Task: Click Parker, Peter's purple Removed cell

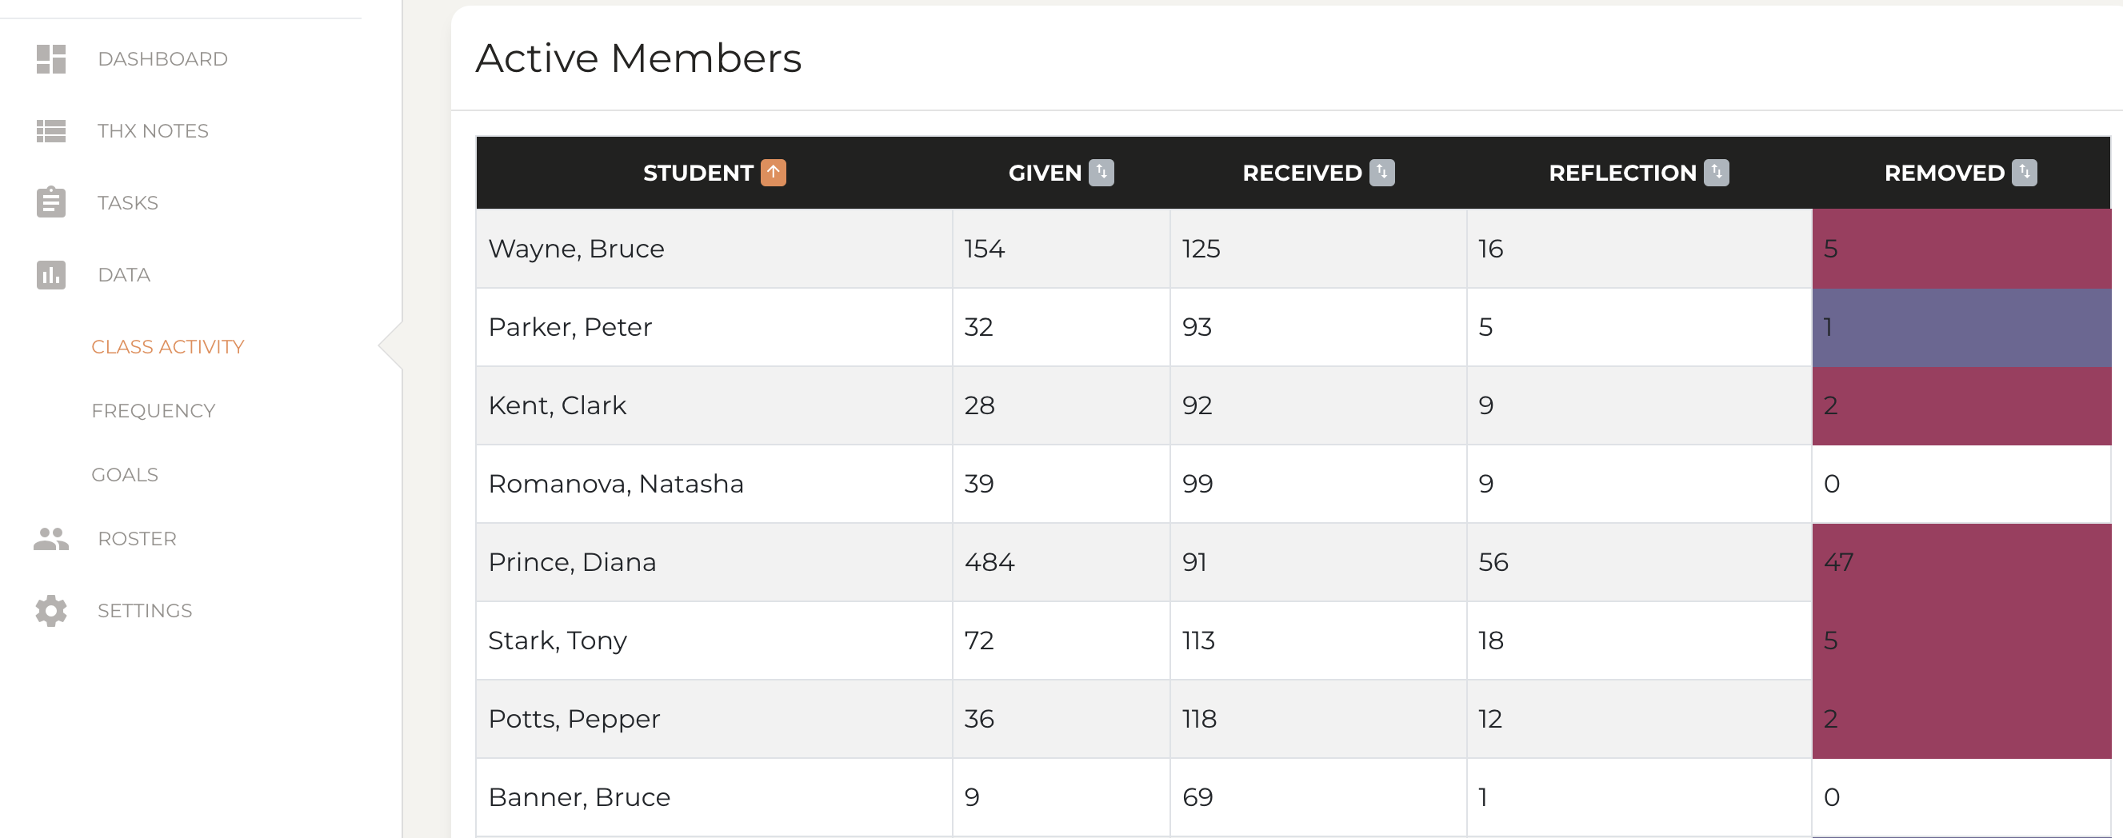Action: pos(1961,327)
